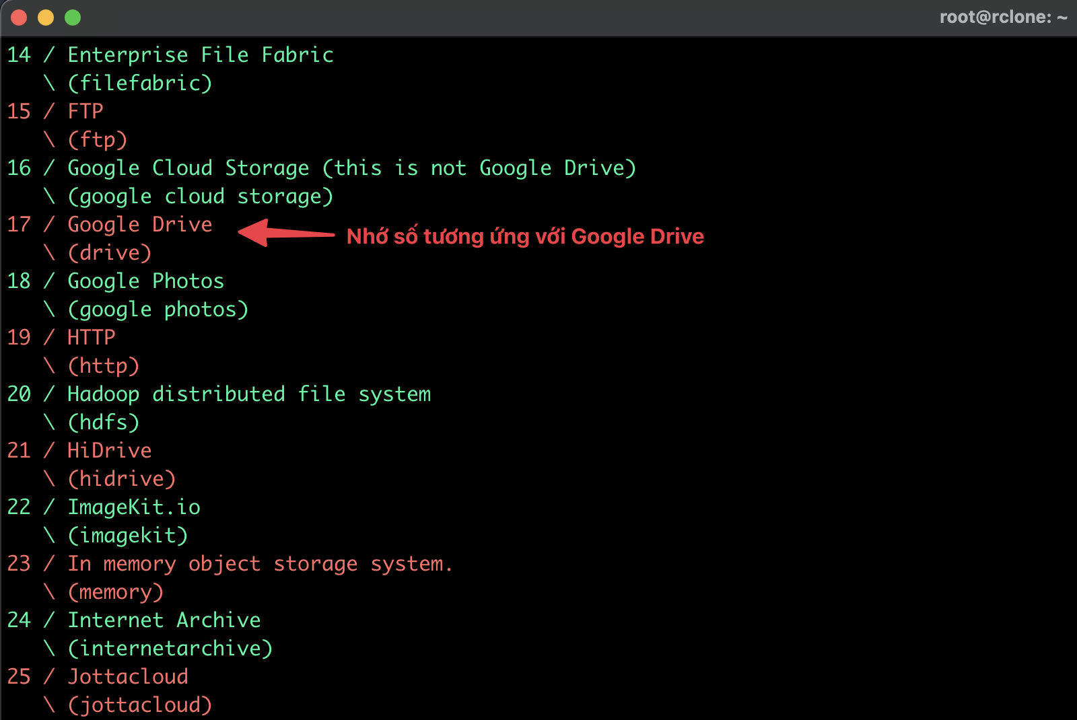Select the '18 / Google Photos' line
Viewport: 1077px width, 720px height.
(x=116, y=281)
